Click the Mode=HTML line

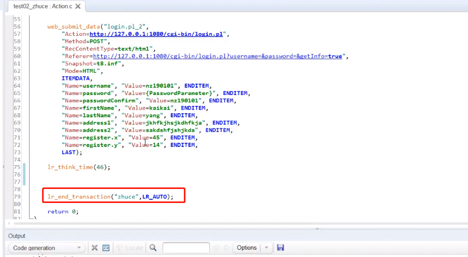coord(83,71)
